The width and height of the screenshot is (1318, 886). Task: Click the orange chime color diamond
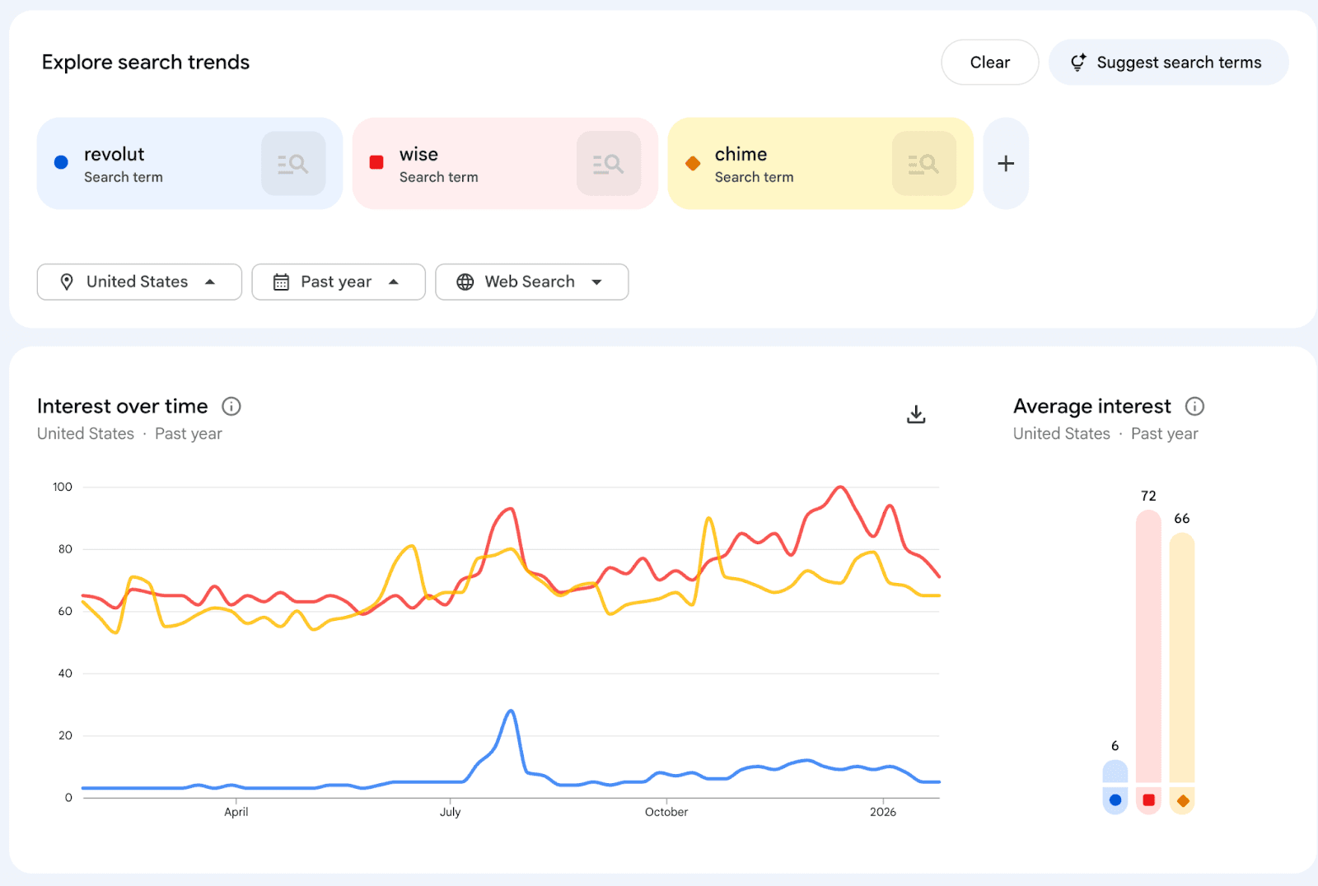[x=693, y=163]
